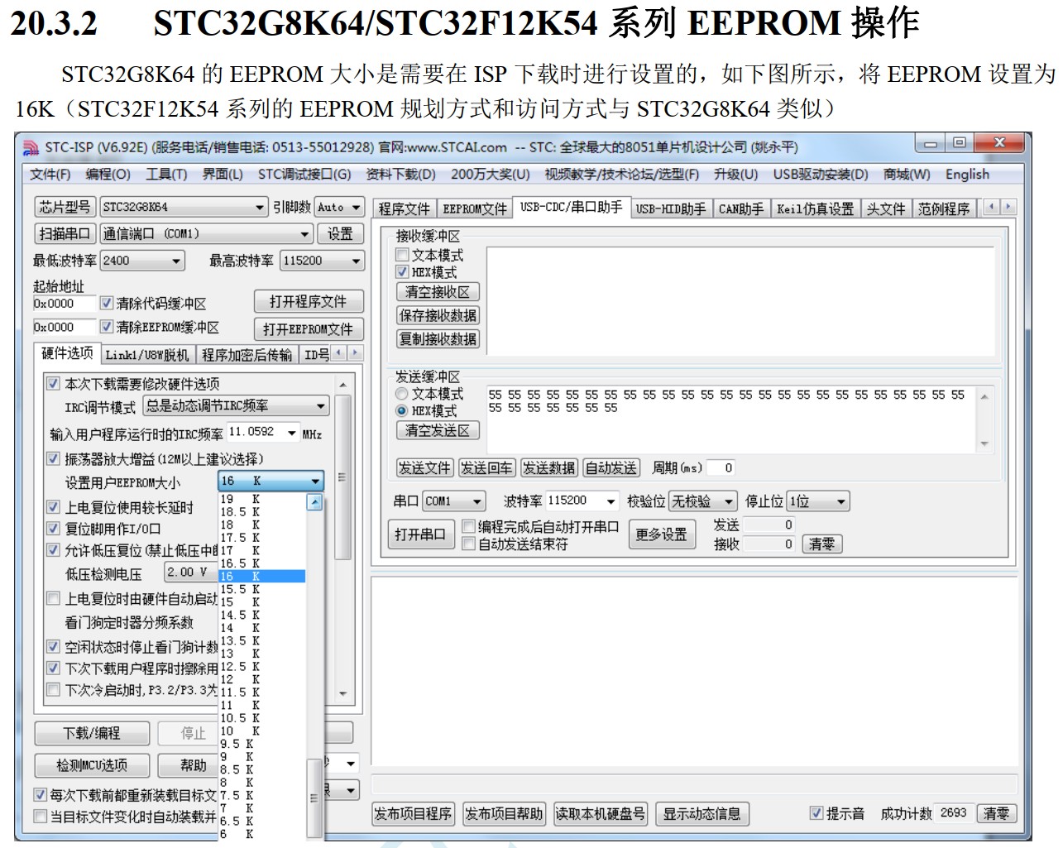Image resolution: width=1063 pixels, height=848 pixels.
Task: Click the 扫描串口 button
Action: coord(65,234)
